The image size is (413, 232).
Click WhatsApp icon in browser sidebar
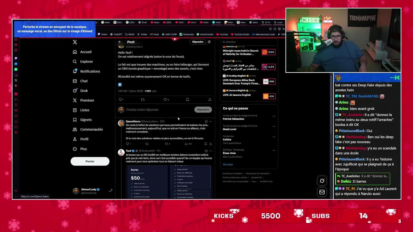point(16,69)
